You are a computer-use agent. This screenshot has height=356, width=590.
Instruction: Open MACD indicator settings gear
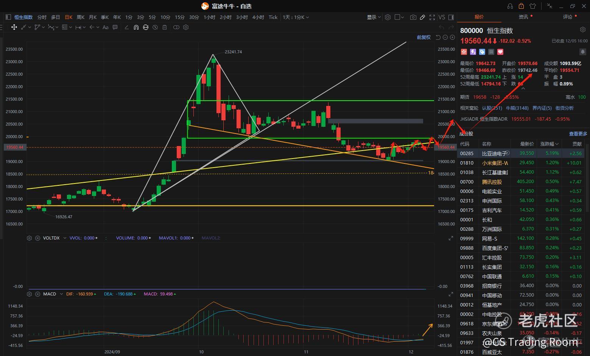(x=30, y=294)
